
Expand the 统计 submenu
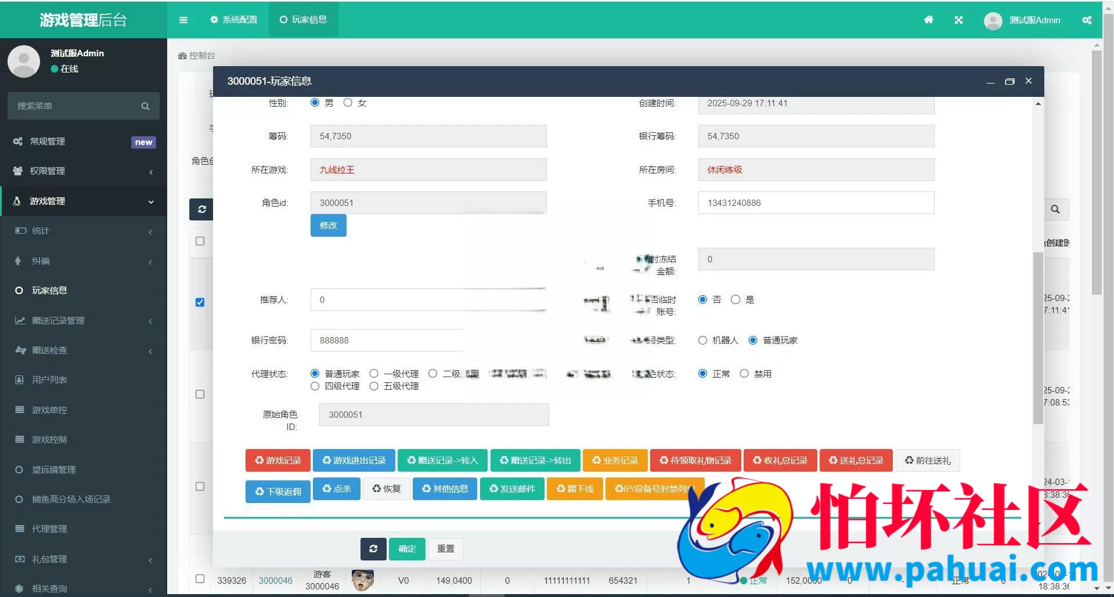point(84,231)
